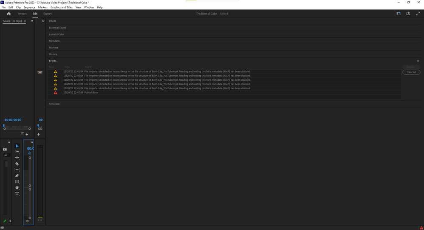Click the project panel search icon
The image size is (424, 230).
click(6, 155)
